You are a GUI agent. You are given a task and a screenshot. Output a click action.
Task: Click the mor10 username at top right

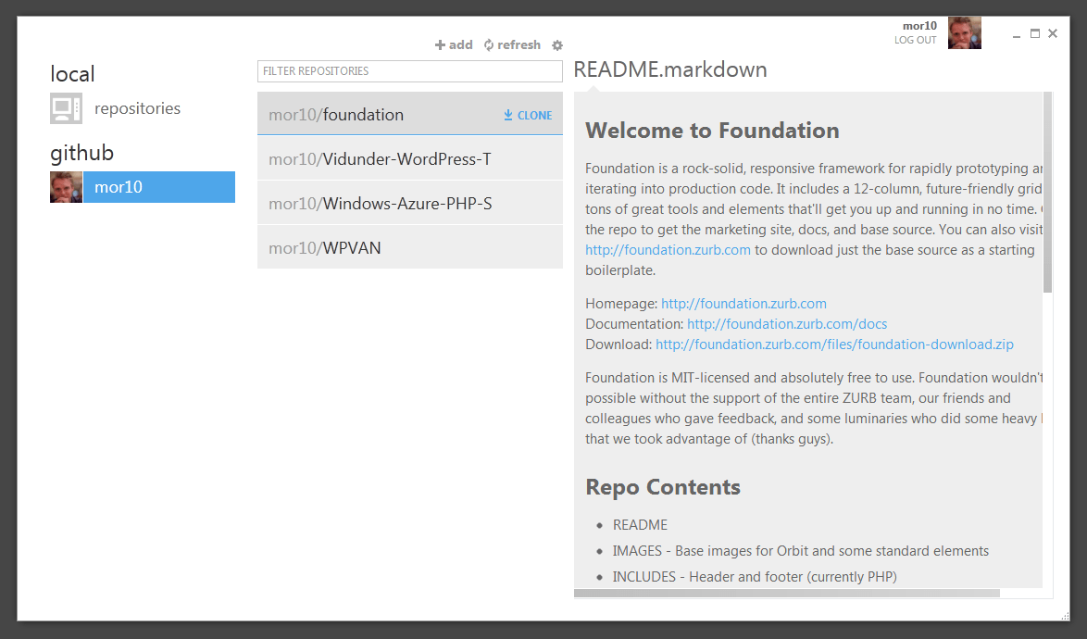(919, 26)
